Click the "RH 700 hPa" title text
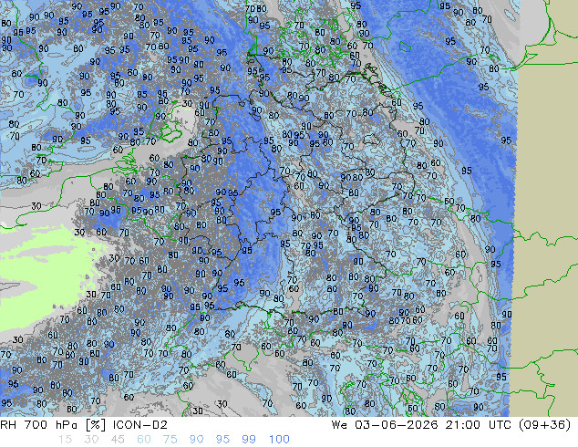The width and height of the screenshot is (578, 447). tap(38, 425)
